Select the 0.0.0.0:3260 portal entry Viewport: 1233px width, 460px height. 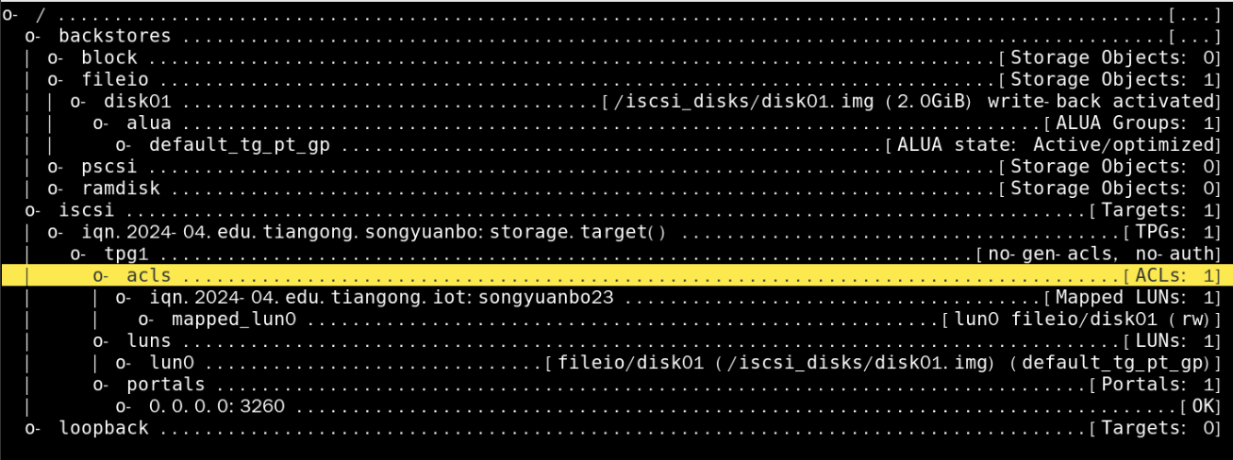216,406
